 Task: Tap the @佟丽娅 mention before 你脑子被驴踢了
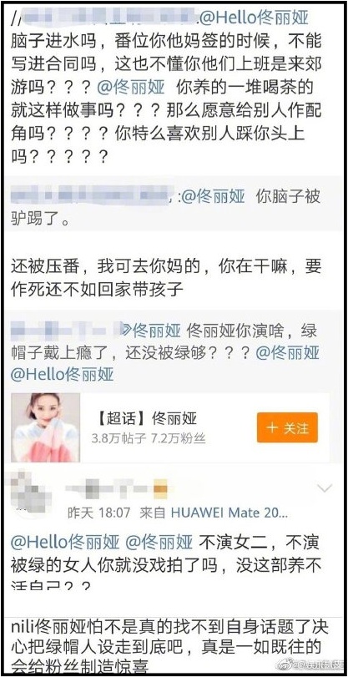[x=213, y=197]
